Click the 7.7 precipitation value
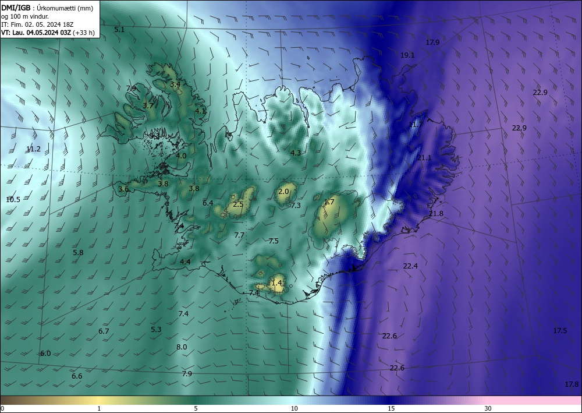 [239, 235]
